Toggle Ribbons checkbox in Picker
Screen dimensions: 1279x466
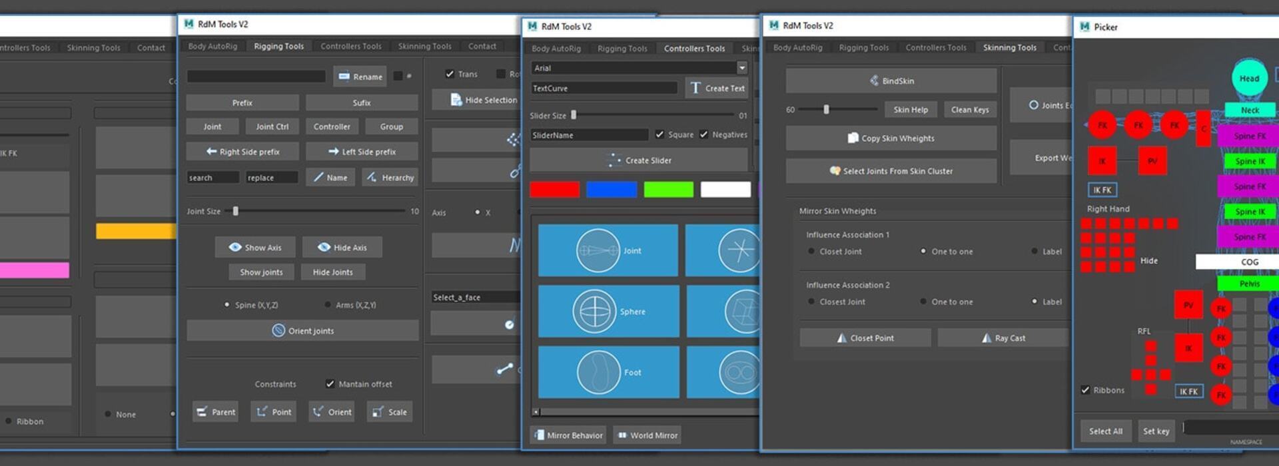coord(1085,390)
